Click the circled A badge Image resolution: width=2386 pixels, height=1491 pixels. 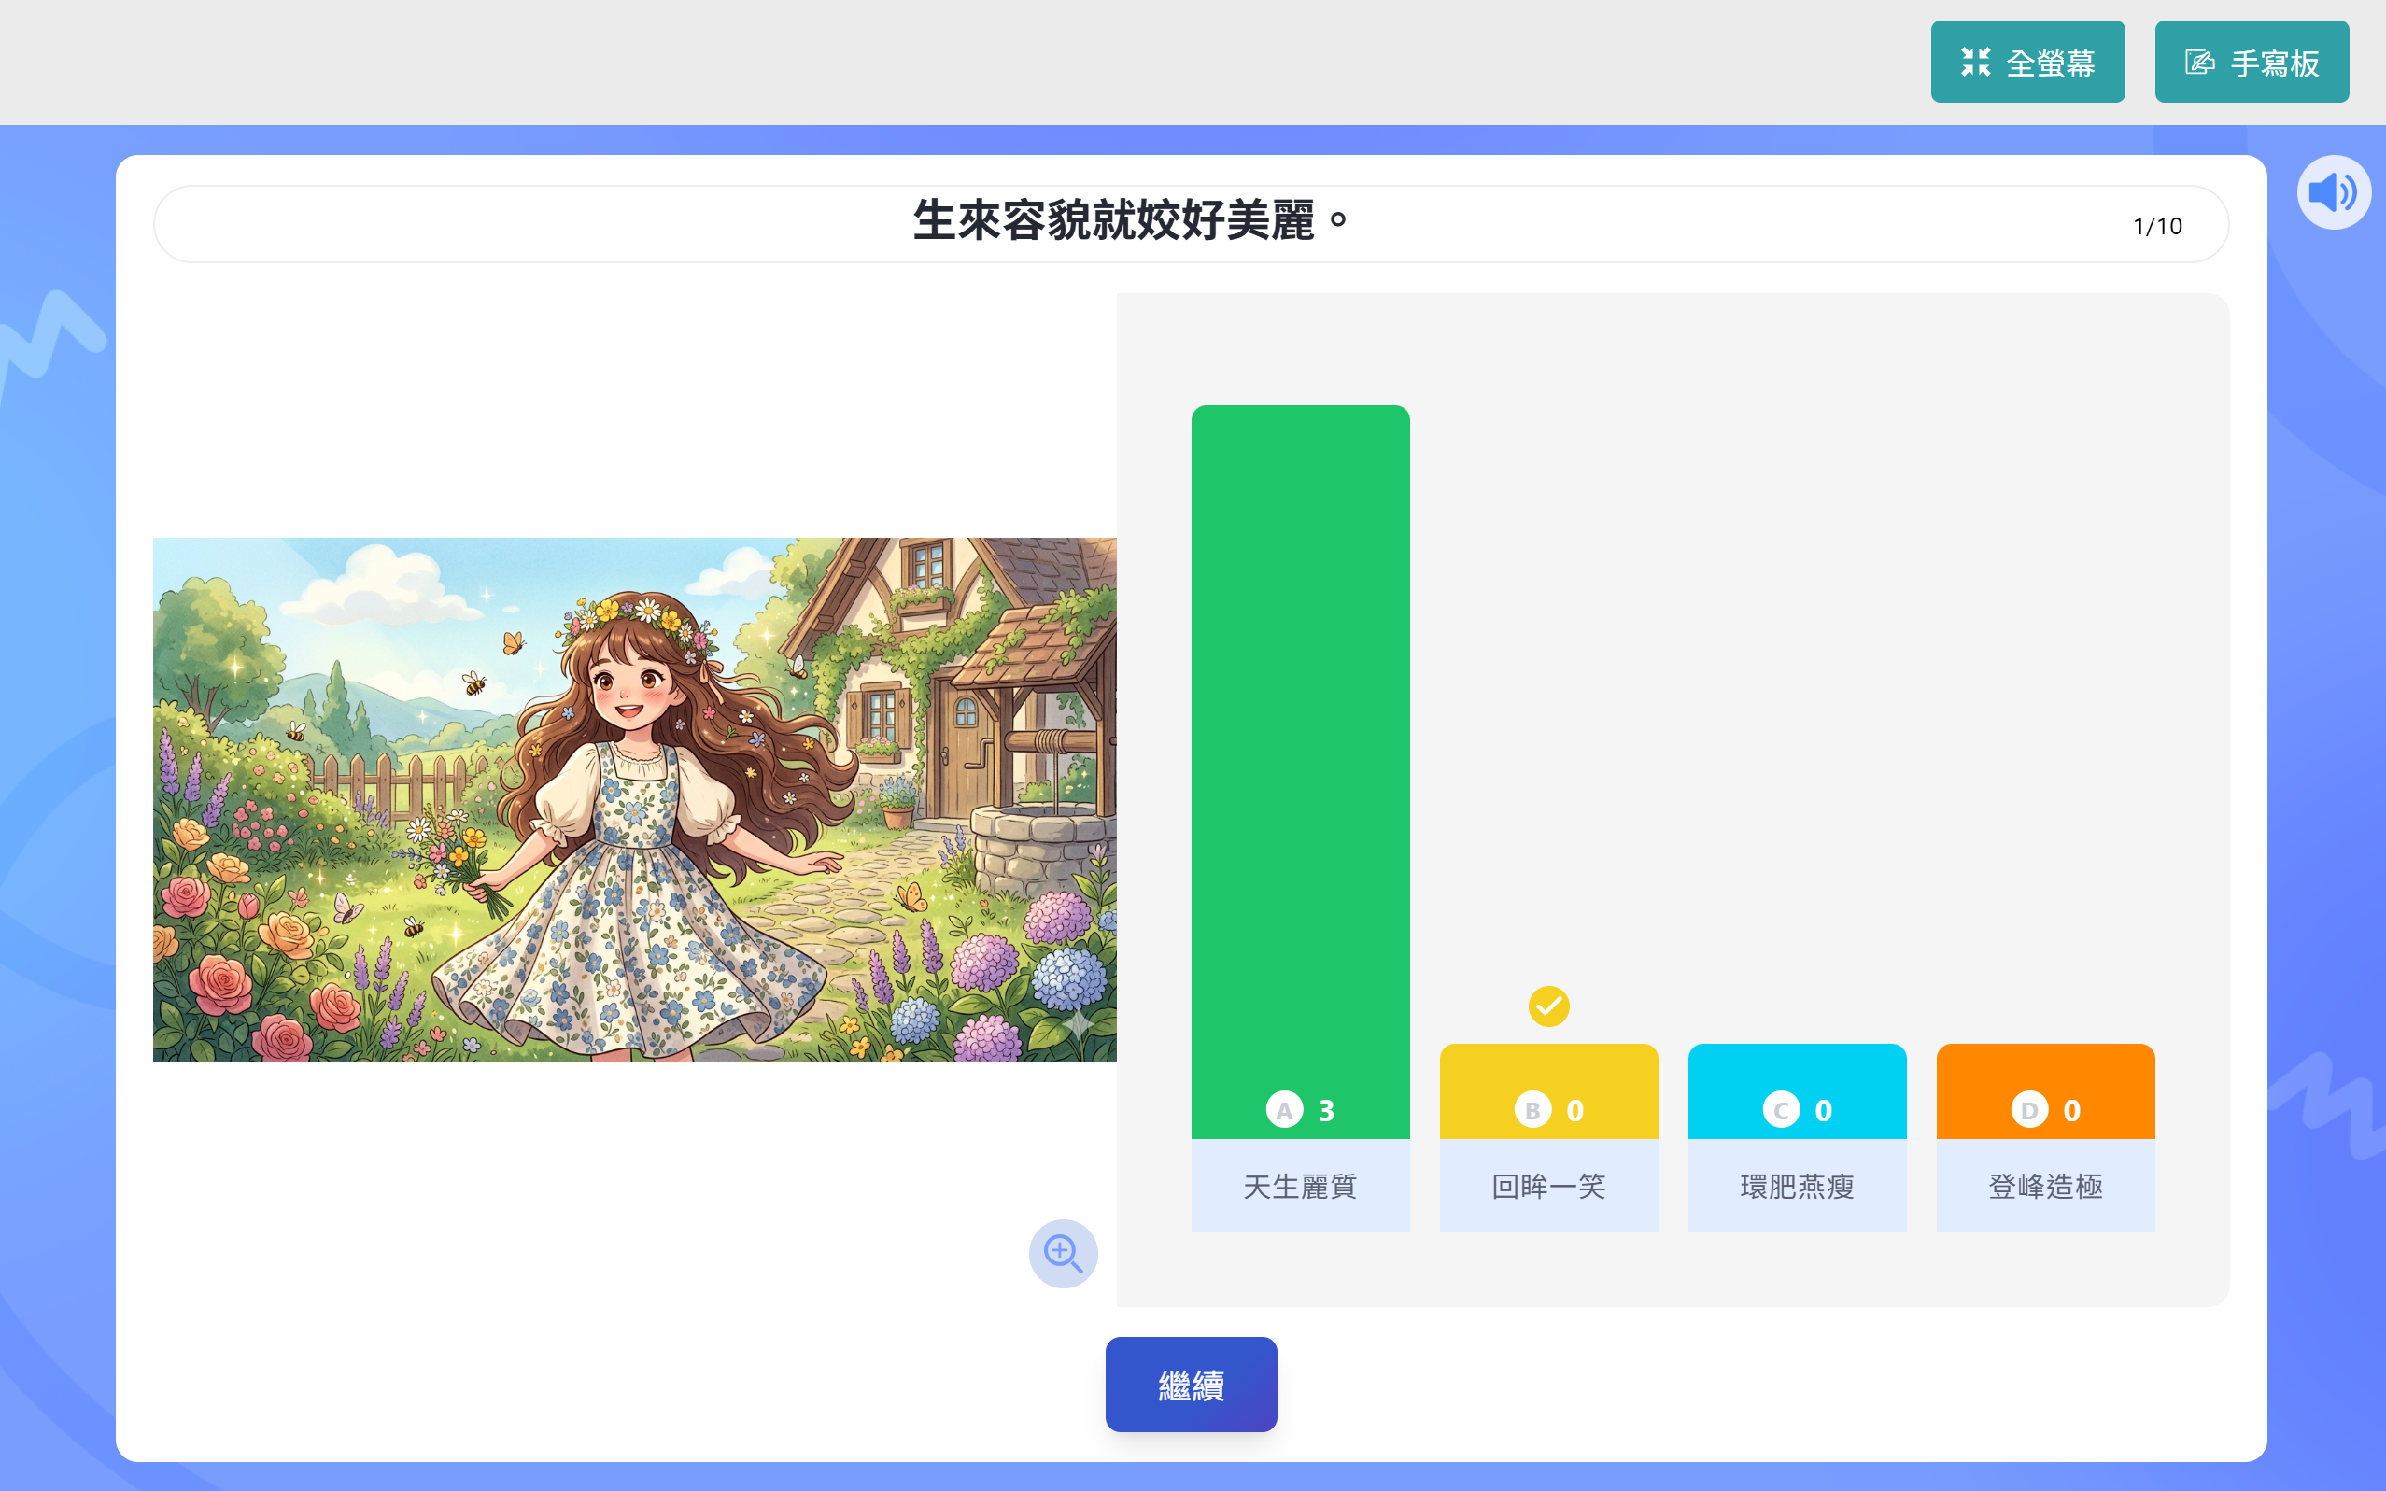[1284, 1110]
